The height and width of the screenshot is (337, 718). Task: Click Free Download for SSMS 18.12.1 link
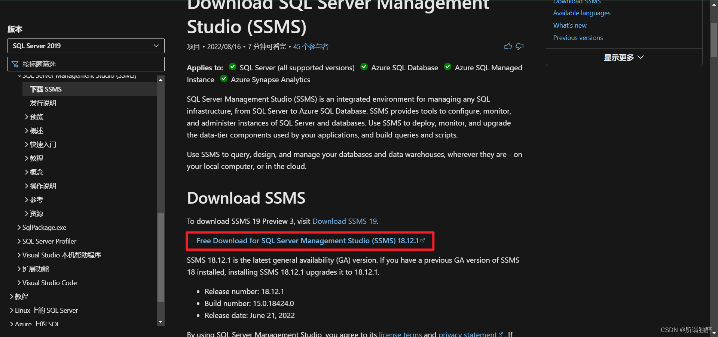[x=308, y=241]
